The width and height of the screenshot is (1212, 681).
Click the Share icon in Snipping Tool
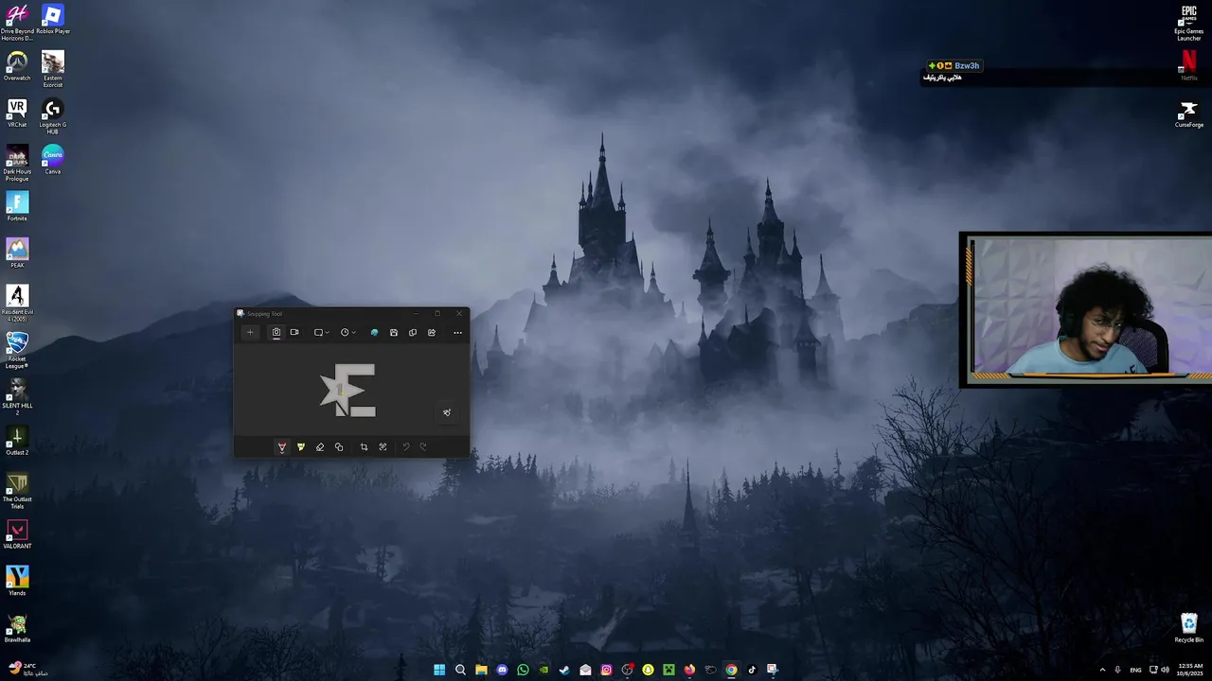click(x=432, y=332)
